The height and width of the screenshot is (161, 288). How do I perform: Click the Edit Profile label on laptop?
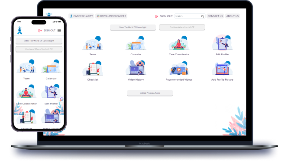(222, 54)
